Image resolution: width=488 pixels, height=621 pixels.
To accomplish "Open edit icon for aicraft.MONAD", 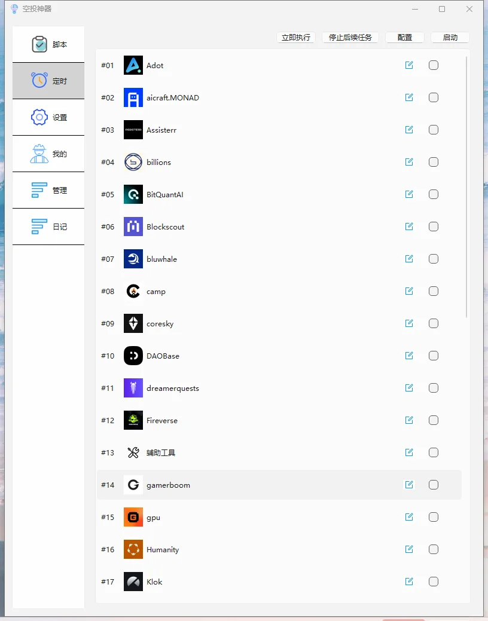I will pyautogui.click(x=409, y=97).
